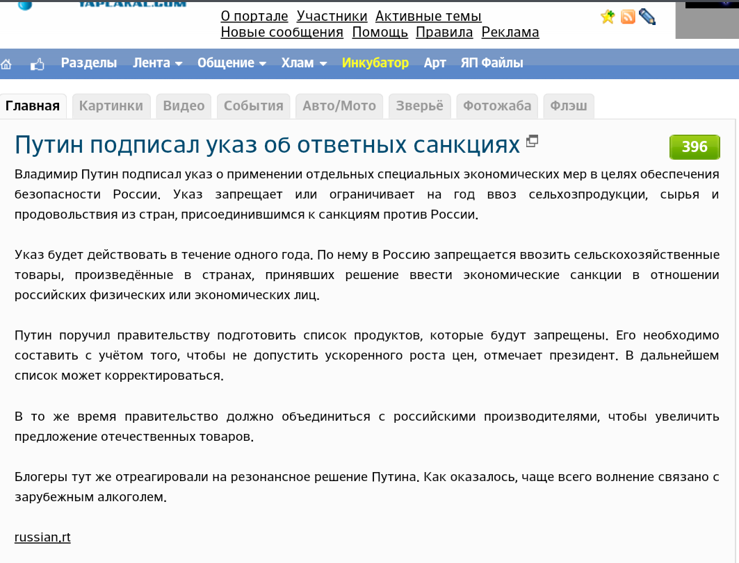The image size is (739, 563).
Task: Open the Новые сообщения link
Action: [282, 32]
